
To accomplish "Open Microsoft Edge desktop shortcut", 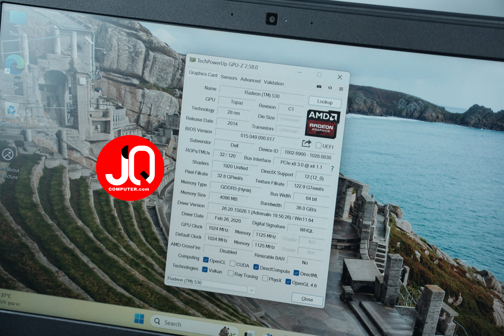I will 14,72.
